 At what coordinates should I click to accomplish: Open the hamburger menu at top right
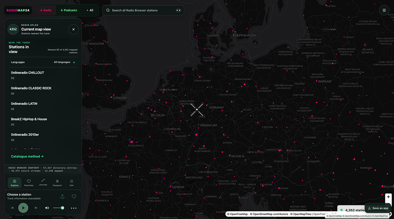tap(384, 10)
